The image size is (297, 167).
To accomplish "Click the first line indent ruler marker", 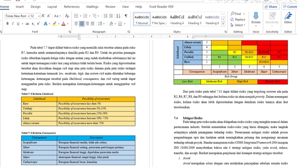I will pyautogui.click(x=79, y=35).
